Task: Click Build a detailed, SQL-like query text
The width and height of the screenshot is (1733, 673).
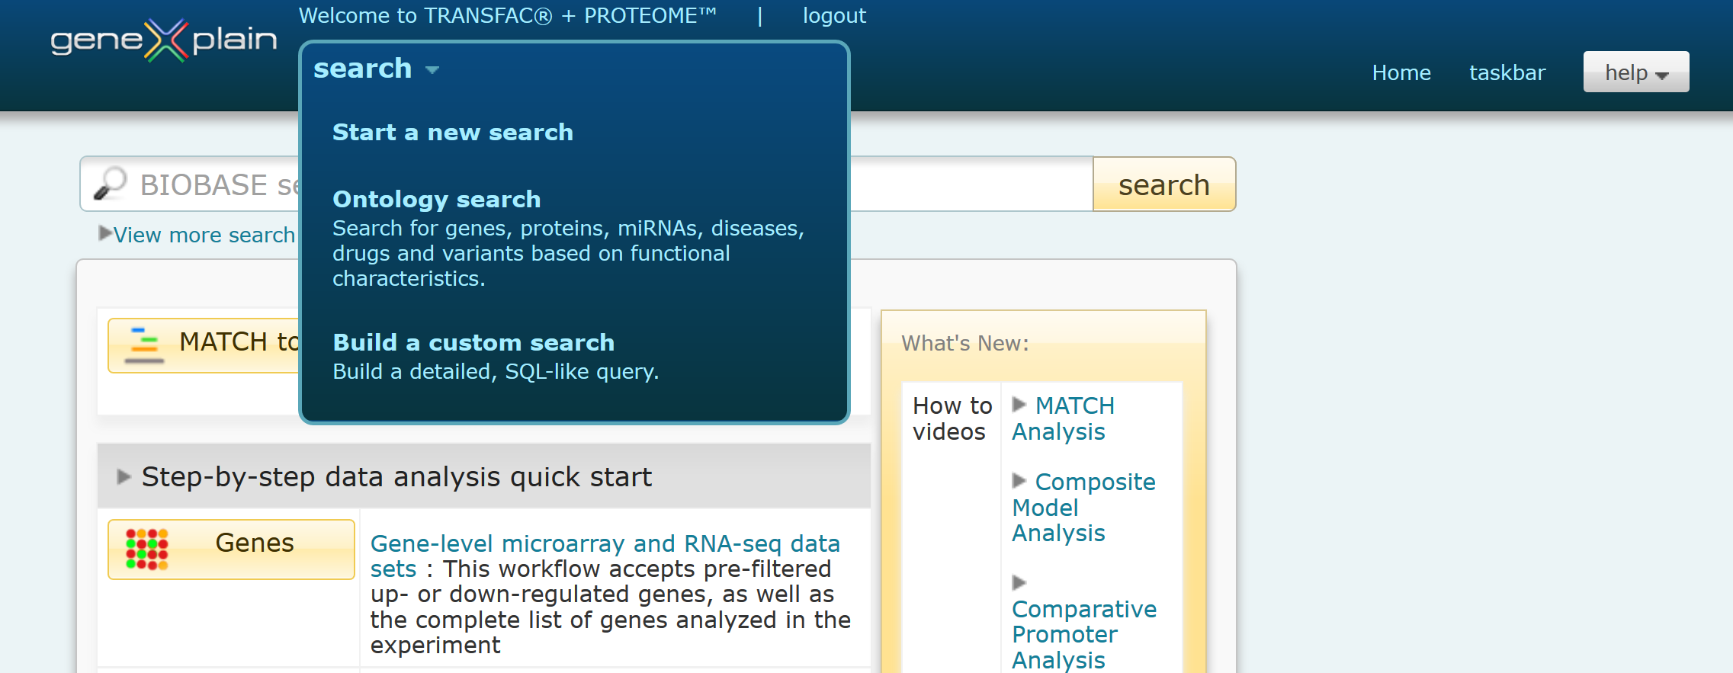Action: pos(496,372)
